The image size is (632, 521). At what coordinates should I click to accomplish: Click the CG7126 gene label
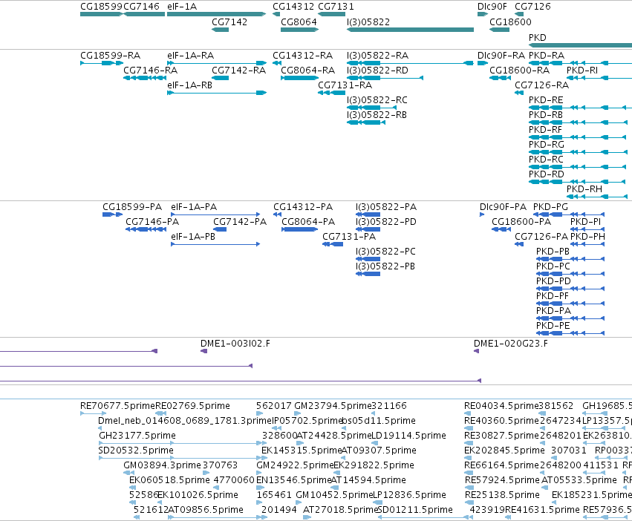coord(532,7)
